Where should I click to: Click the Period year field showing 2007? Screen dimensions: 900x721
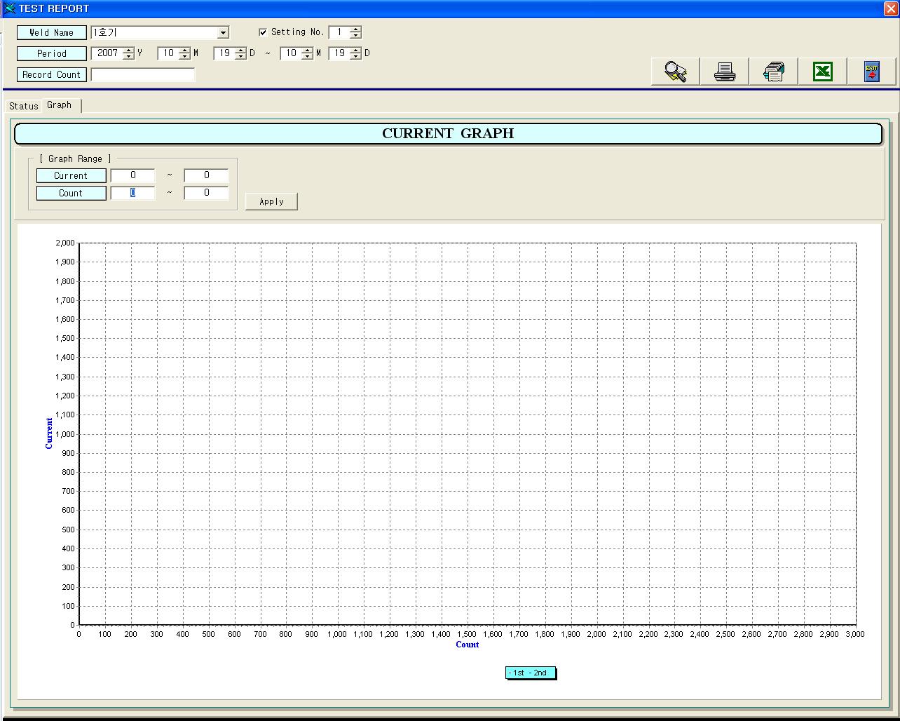click(x=107, y=53)
